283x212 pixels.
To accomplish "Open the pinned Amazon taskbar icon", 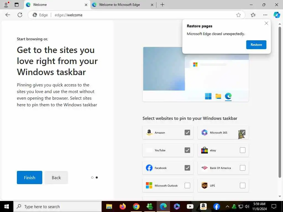I will (203, 206).
